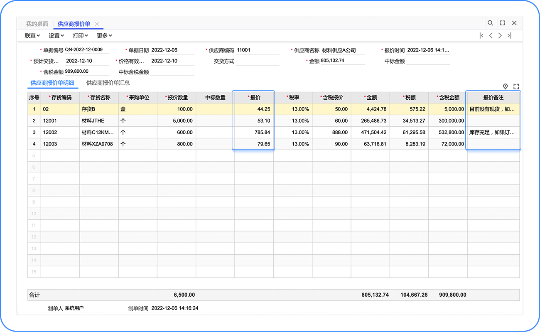This screenshot has width=540, height=332.
Task: Click the locate pin icon above table
Action: pos(506,86)
